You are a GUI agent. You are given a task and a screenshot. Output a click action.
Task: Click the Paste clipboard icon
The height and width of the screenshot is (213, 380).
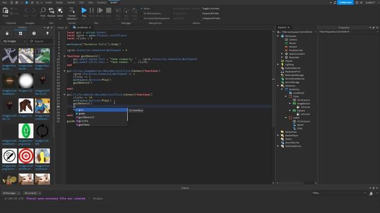click(x=5, y=11)
